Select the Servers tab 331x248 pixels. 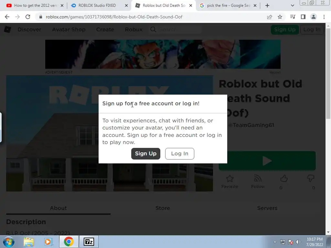coord(267,208)
